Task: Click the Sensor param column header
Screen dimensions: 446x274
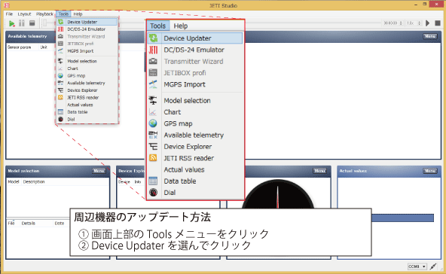Action: tap(19, 47)
